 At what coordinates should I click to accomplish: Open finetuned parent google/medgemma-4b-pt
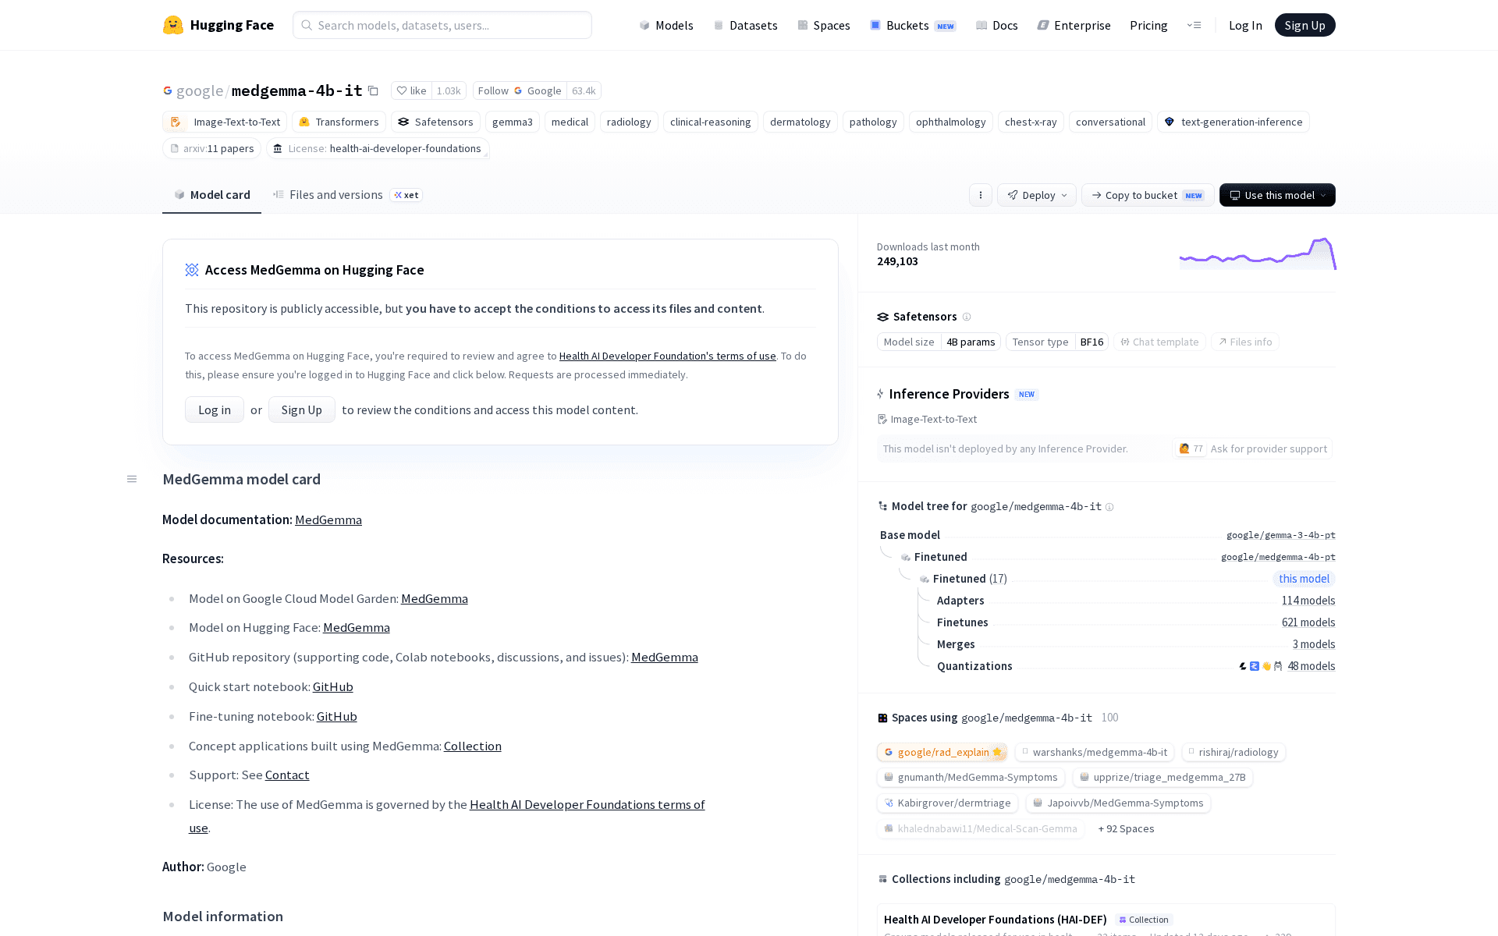tap(1278, 557)
